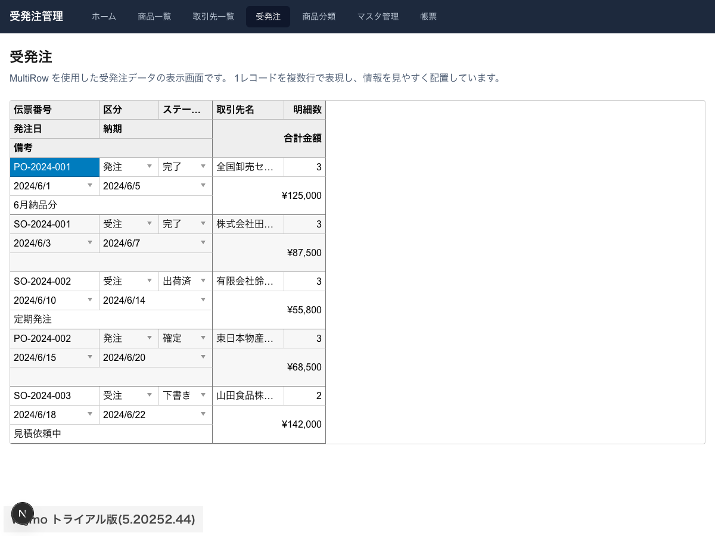Go to the ホーム menu item

tap(104, 17)
